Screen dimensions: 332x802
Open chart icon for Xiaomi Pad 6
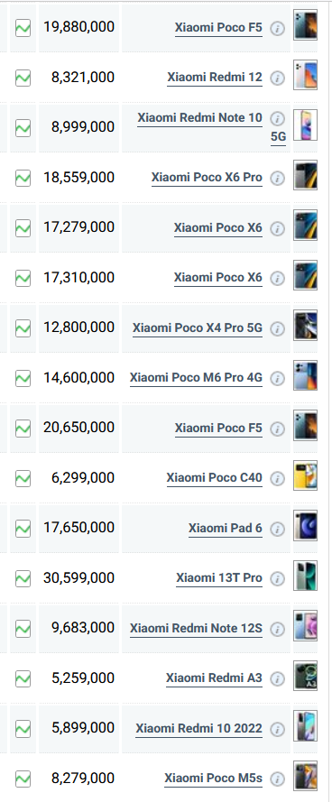pyautogui.click(x=23, y=529)
